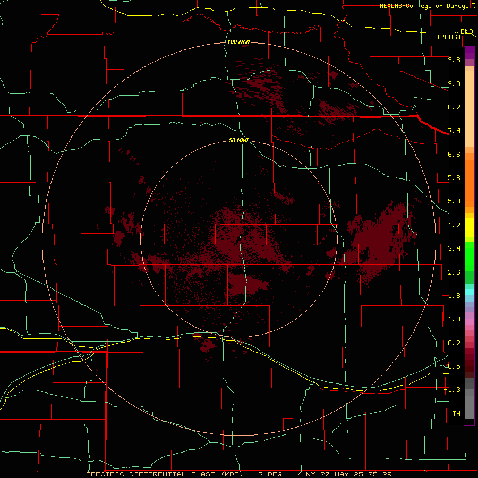Click the 9.8 scale value
Image resolution: width=478 pixels, height=478 pixels.
coord(454,59)
